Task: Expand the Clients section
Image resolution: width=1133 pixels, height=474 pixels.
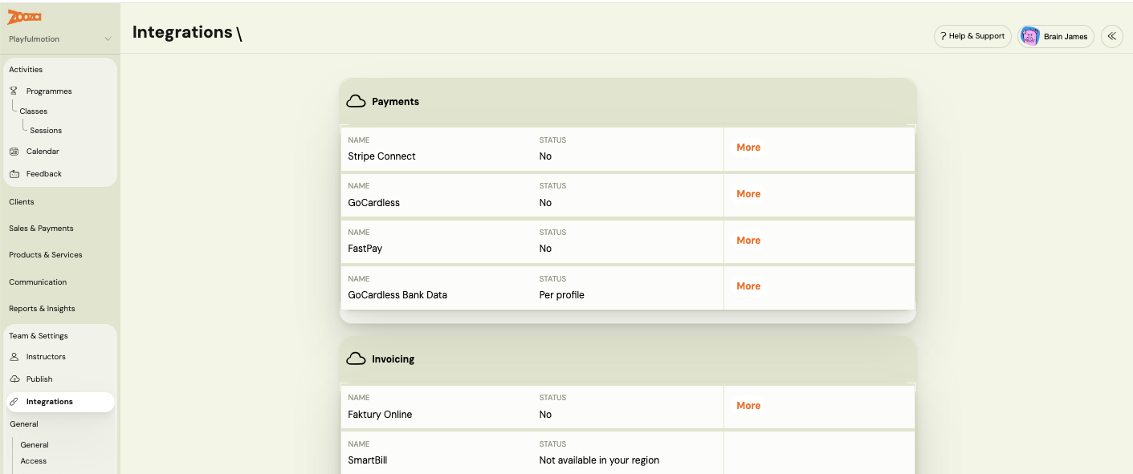Action: 22,201
